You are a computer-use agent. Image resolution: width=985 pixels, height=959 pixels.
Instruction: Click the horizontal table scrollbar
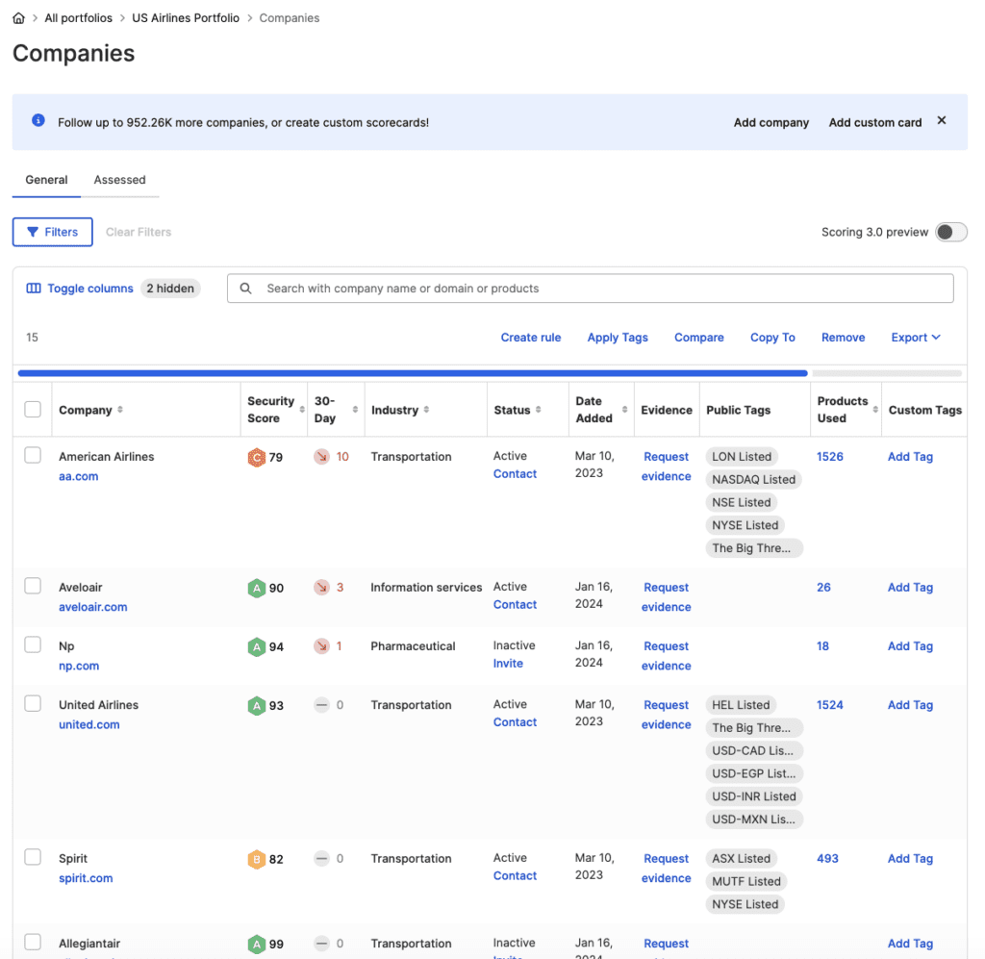tap(413, 373)
